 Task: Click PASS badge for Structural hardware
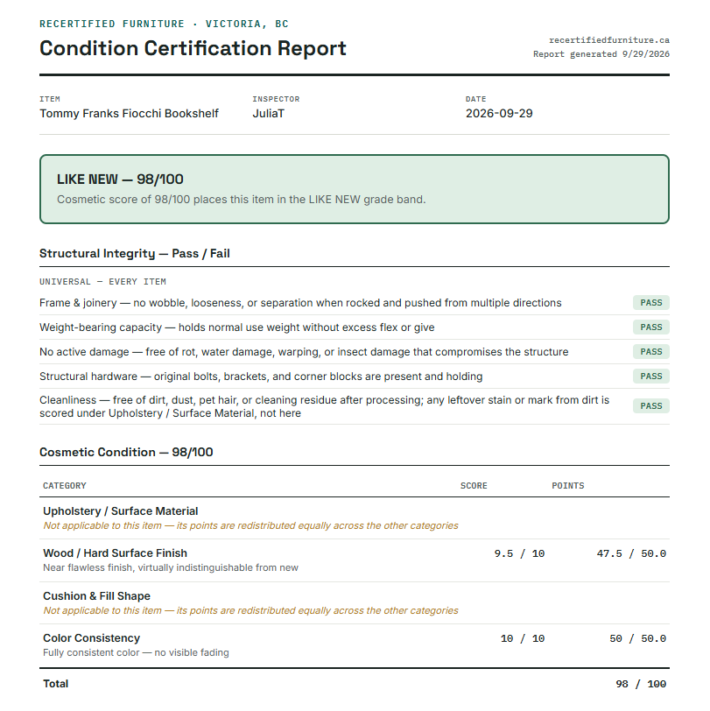click(x=651, y=376)
